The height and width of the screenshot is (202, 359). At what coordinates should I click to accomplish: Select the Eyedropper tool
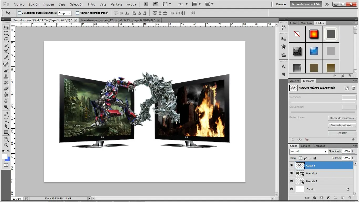[6, 58]
